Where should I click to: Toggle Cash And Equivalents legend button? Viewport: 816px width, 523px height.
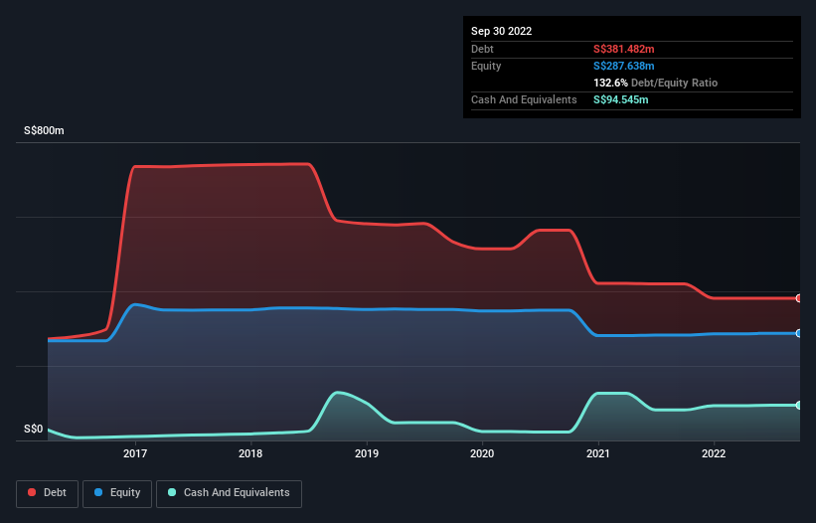point(229,493)
